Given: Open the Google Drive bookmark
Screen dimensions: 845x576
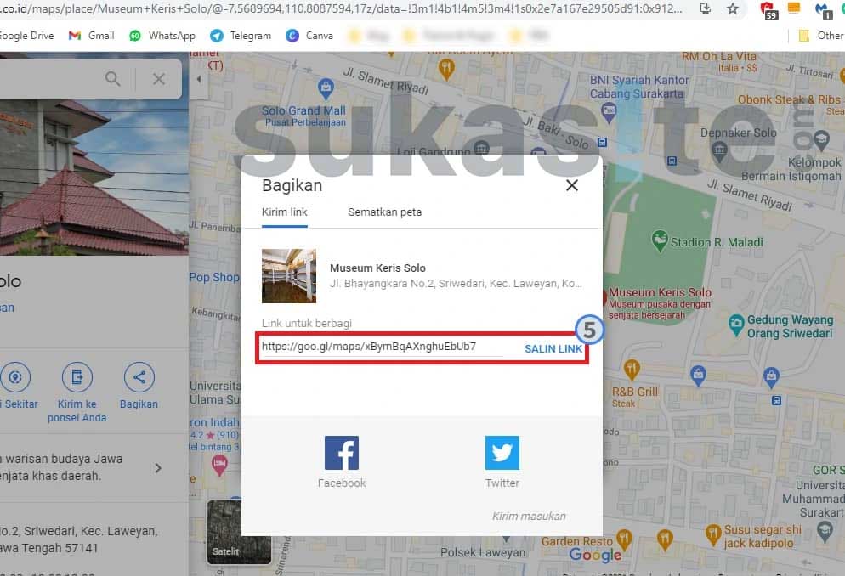Looking at the screenshot, I should (x=27, y=36).
